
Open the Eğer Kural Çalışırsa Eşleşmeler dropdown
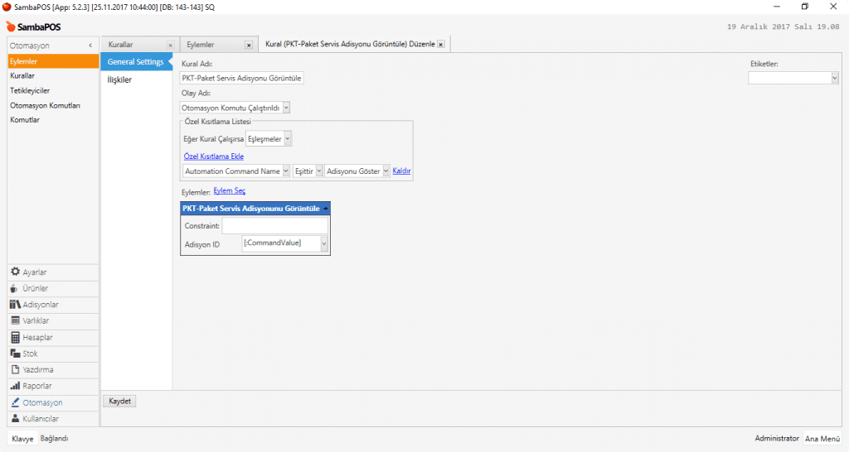click(x=288, y=139)
